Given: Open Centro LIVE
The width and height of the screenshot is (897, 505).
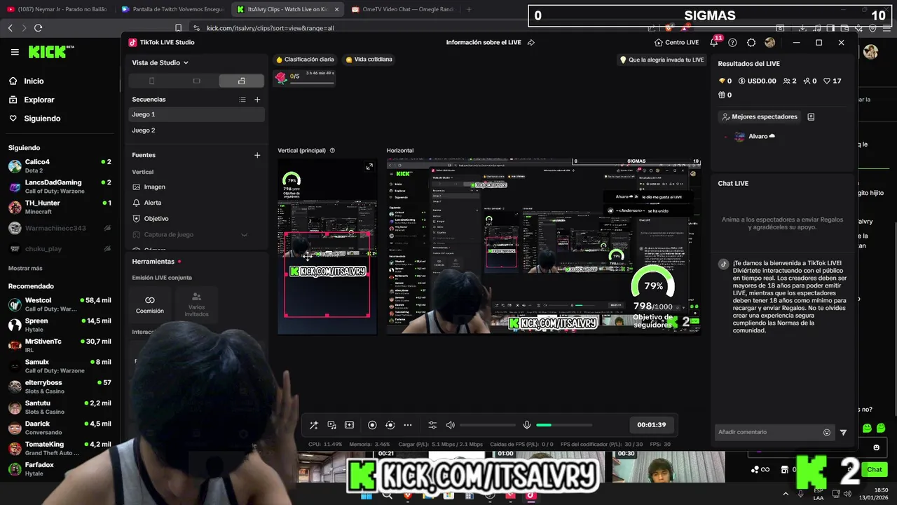Looking at the screenshot, I should tap(676, 42).
